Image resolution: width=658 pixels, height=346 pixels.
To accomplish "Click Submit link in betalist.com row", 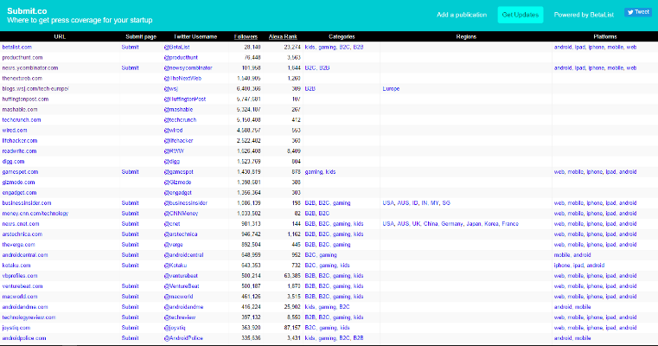I will (x=130, y=47).
